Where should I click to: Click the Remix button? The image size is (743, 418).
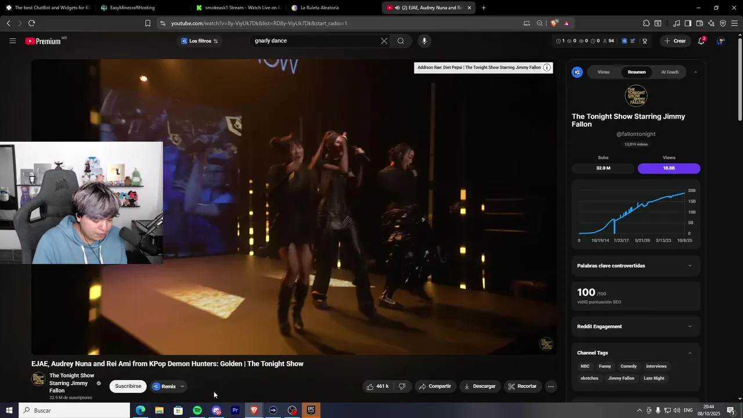[x=164, y=386]
